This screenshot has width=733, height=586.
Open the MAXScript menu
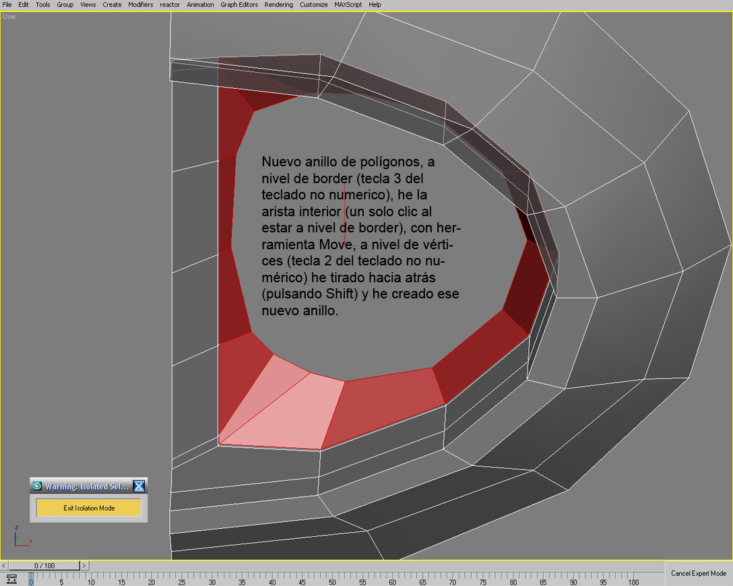(348, 5)
